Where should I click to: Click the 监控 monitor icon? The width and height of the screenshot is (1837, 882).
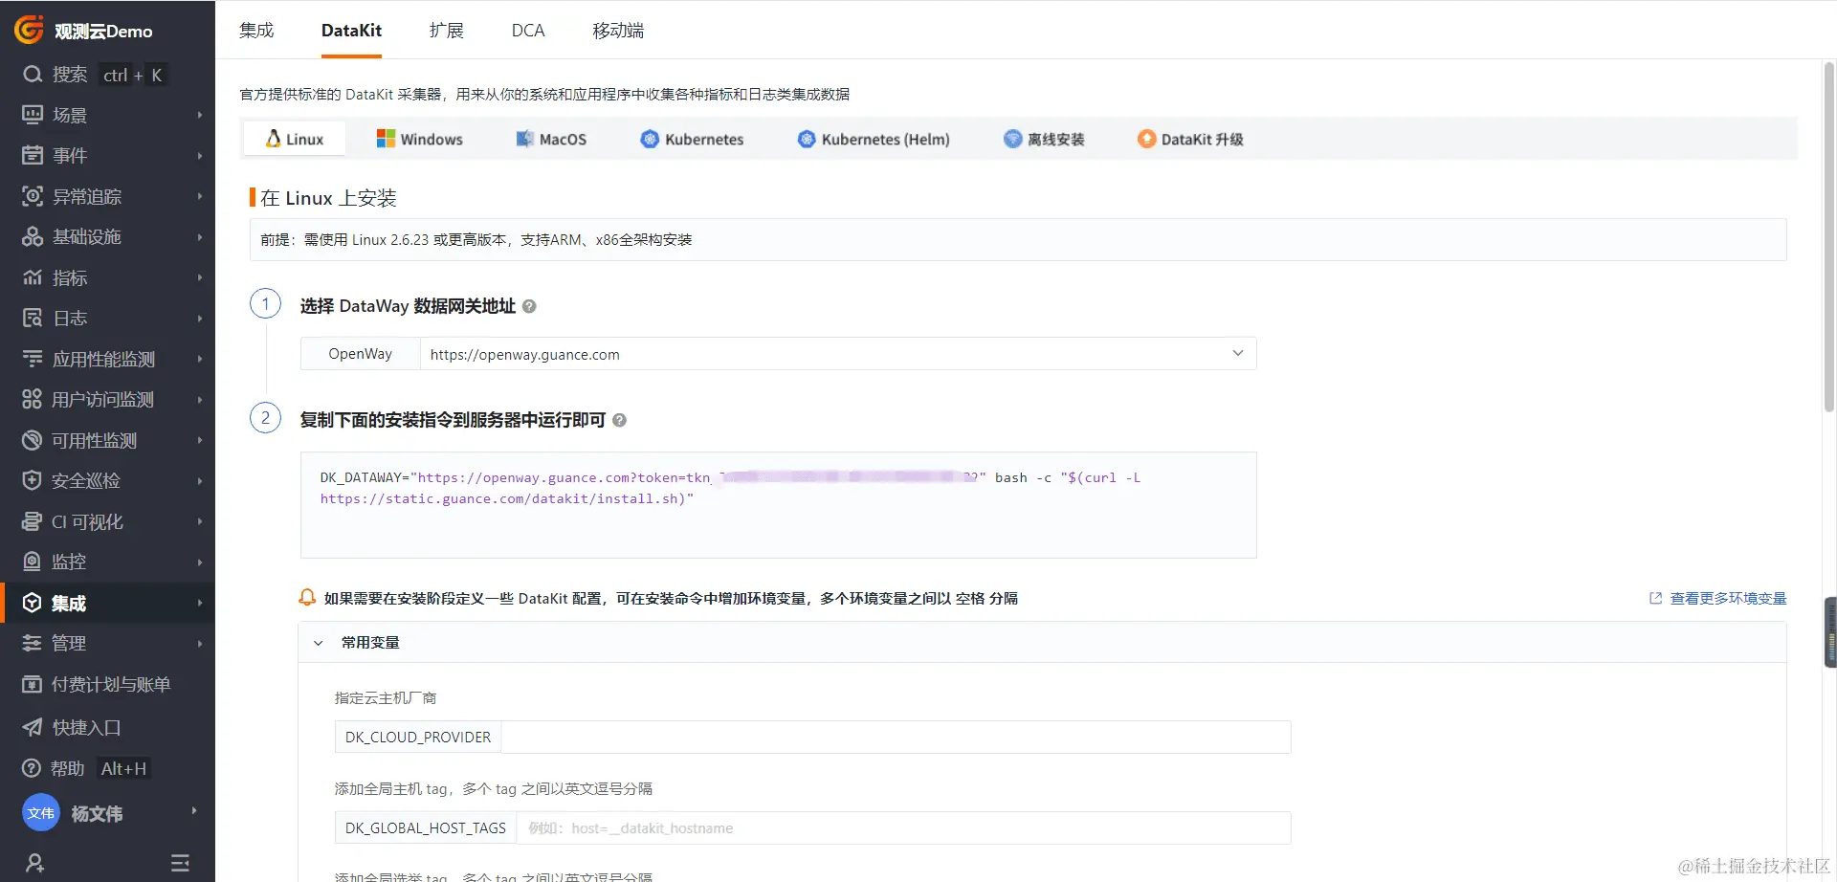(33, 562)
